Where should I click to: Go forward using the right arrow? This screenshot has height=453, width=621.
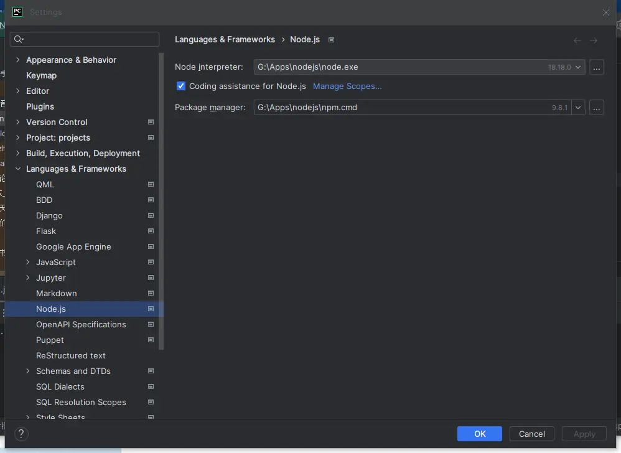[x=593, y=40]
